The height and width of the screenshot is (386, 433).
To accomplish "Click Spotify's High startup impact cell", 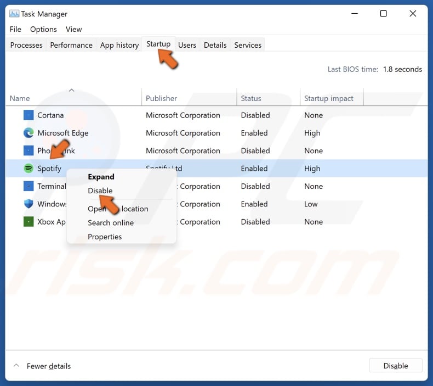I will [x=312, y=169].
